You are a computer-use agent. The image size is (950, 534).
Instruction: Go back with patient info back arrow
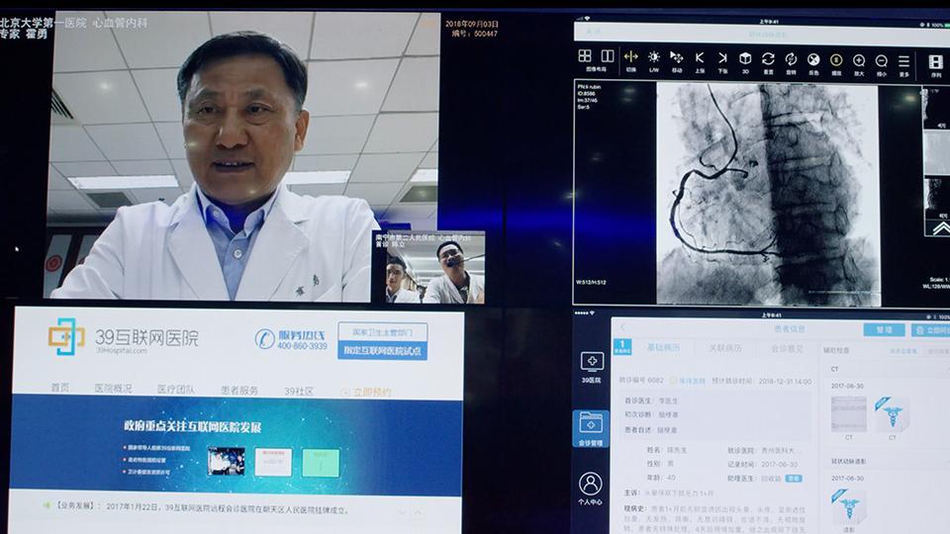coord(622,327)
